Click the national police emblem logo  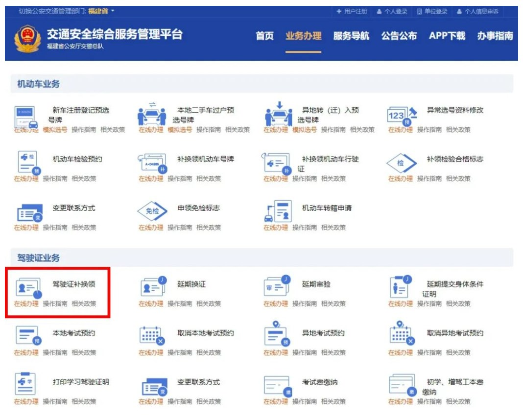(x=28, y=39)
